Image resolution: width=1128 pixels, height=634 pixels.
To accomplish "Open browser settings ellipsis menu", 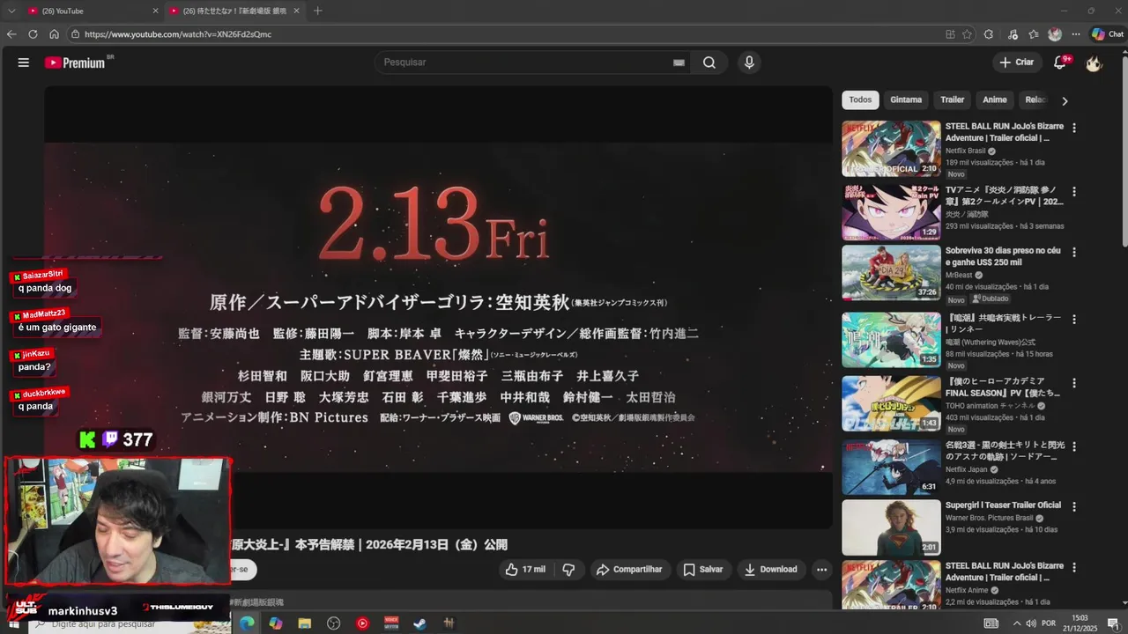I will [1076, 34].
